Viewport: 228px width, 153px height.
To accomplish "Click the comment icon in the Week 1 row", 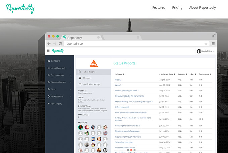I will 201,85.
